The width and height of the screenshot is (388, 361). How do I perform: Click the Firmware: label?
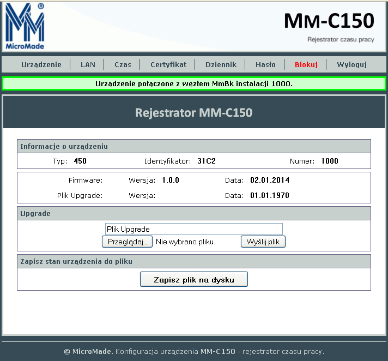coord(86,180)
